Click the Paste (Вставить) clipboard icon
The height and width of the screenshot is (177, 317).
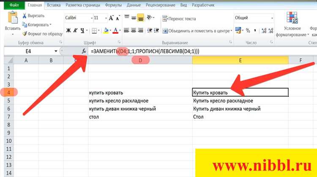pos(13,18)
